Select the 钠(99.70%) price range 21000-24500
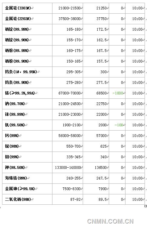The image size is (147, 246). [x=69, y=104]
